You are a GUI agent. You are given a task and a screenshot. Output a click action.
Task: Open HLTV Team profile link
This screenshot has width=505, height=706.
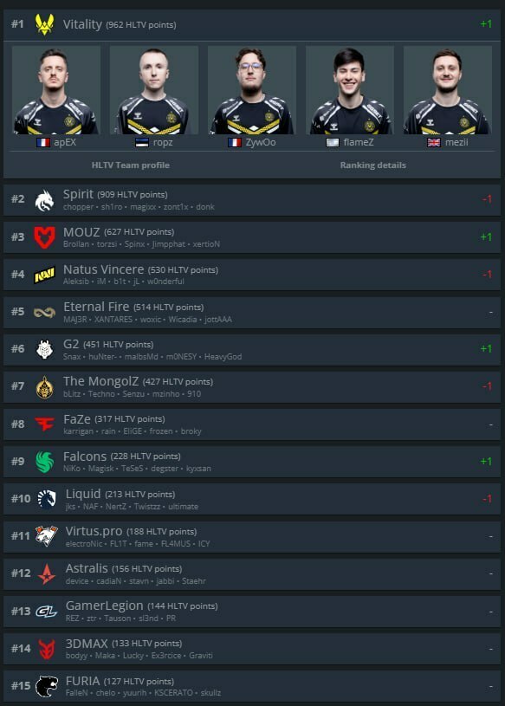[x=131, y=165]
